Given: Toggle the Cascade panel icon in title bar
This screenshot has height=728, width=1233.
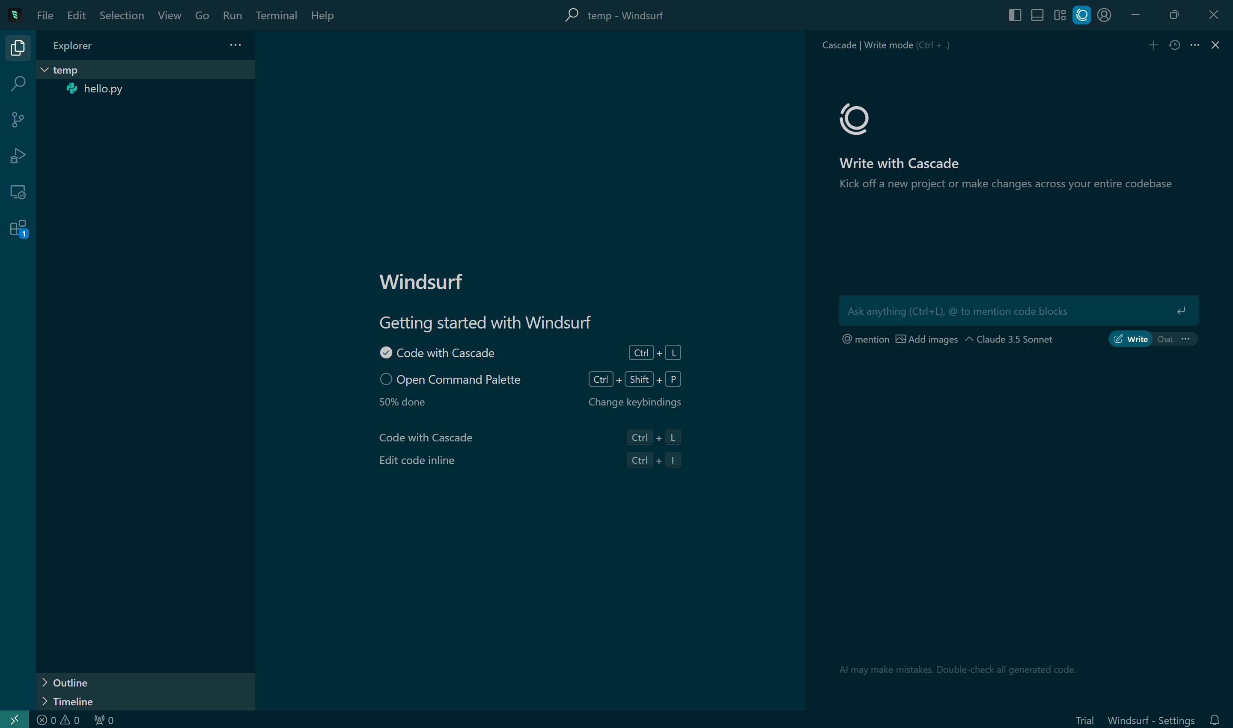Looking at the screenshot, I should 1082,15.
